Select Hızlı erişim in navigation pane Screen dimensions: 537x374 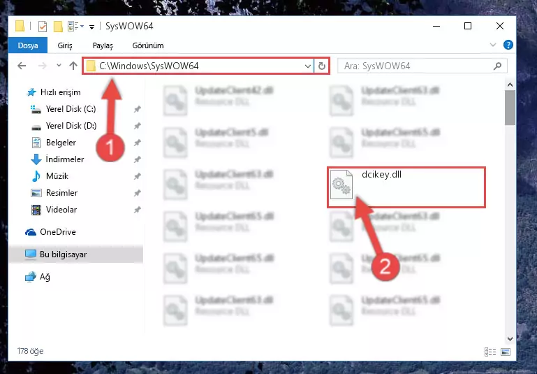point(54,92)
